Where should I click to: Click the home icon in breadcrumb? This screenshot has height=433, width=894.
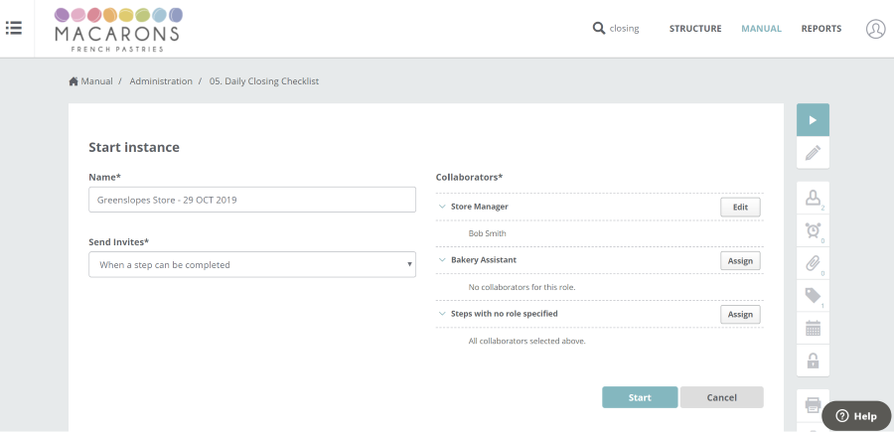coord(74,81)
